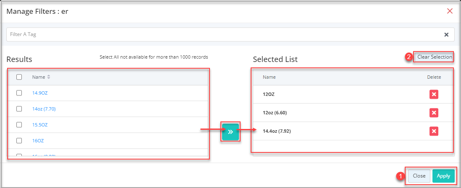Click the 12OZ entry in Selected List
The width and height of the screenshot is (461, 188).
(269, 95)
